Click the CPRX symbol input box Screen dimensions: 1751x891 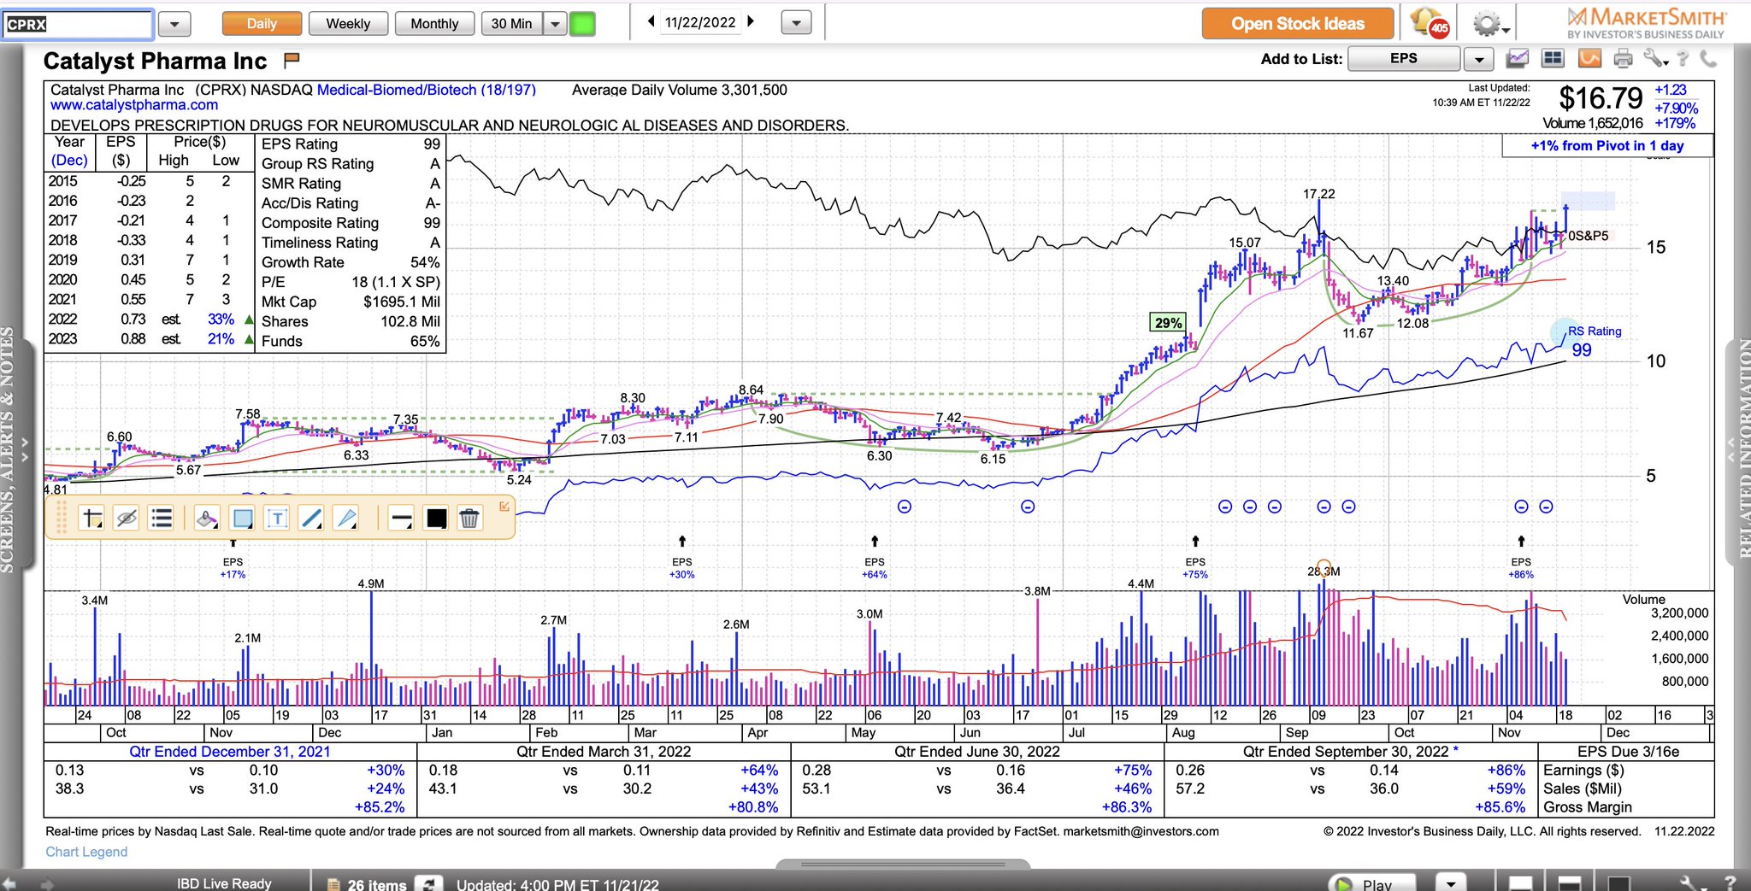(78, 24)
